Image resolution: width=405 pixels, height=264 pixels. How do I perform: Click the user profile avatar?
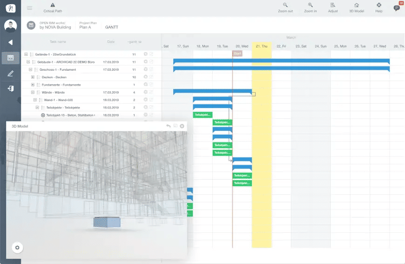point(11,26)
